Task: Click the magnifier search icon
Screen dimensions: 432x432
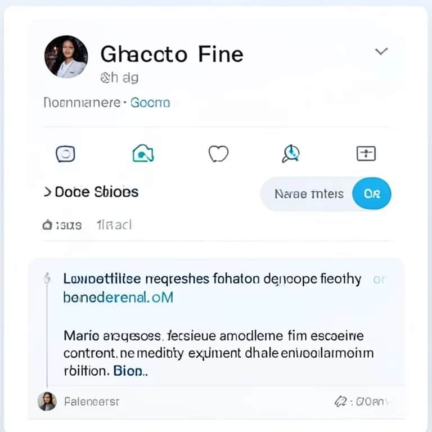Action: click(291, 153)
